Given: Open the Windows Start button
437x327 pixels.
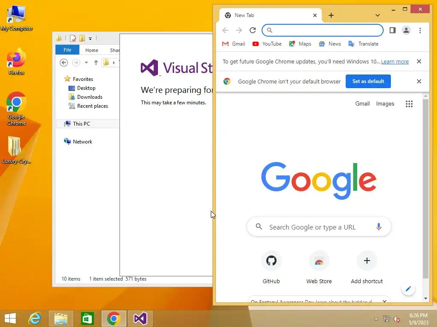Looking at the screenshot, I should pyautogui.click(x=10, y=318).
